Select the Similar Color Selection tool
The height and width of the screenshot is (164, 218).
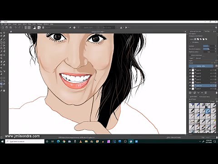click(4, 84)
